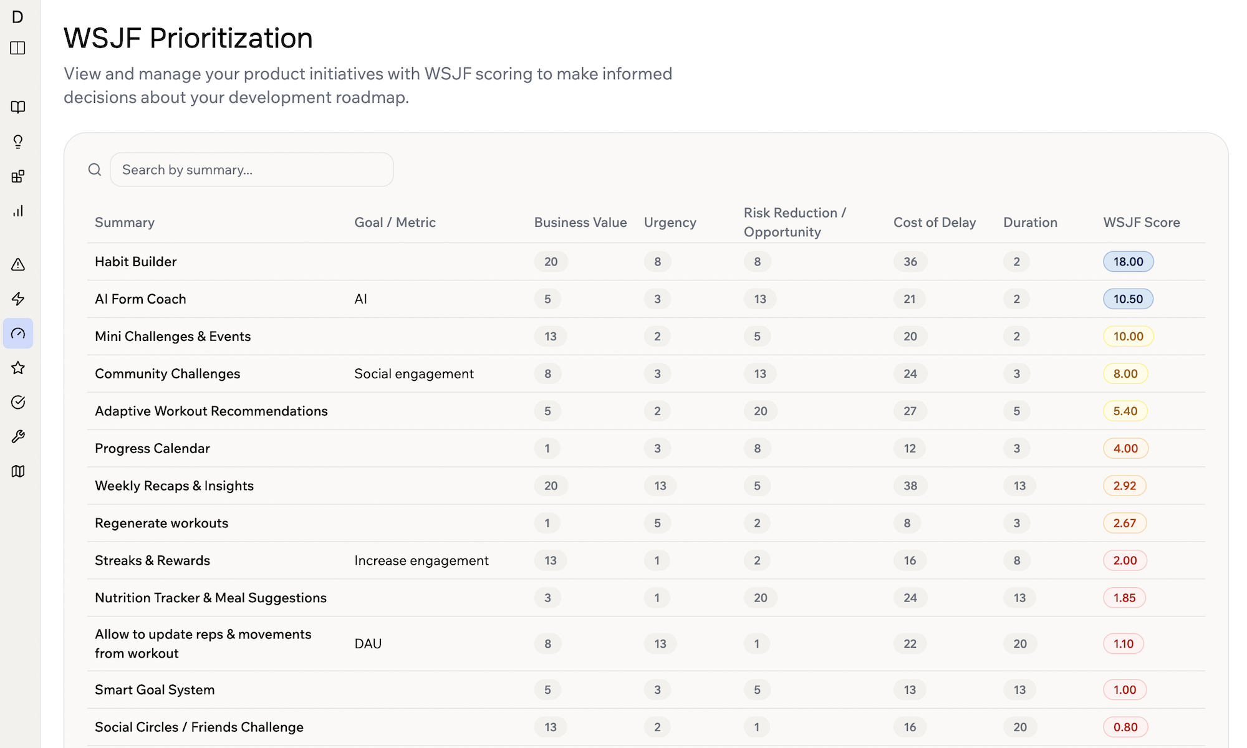This screenshot has width=1247, height=748.
Task: Toggle the sidebar panel icon
Action: point(18,48)
